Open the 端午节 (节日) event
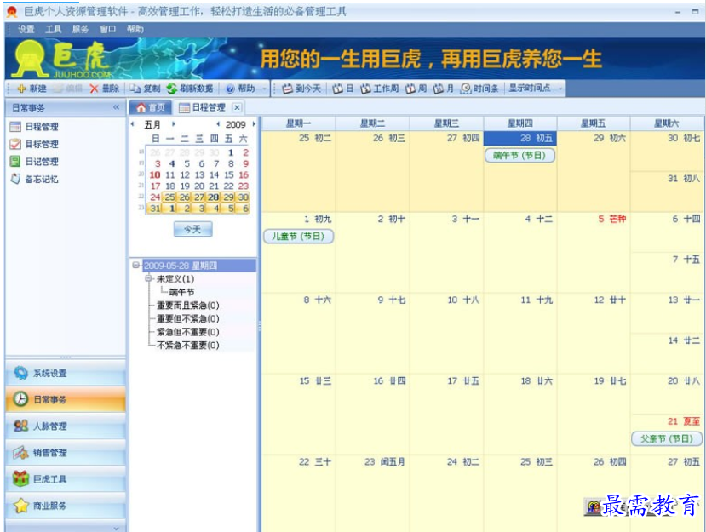Image resolution: width=706 pixels, height=532 pixels. [x=519, y=155]
